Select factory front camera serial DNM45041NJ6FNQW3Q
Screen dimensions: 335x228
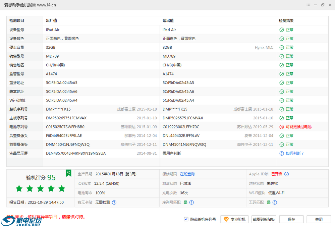point(68,145)
